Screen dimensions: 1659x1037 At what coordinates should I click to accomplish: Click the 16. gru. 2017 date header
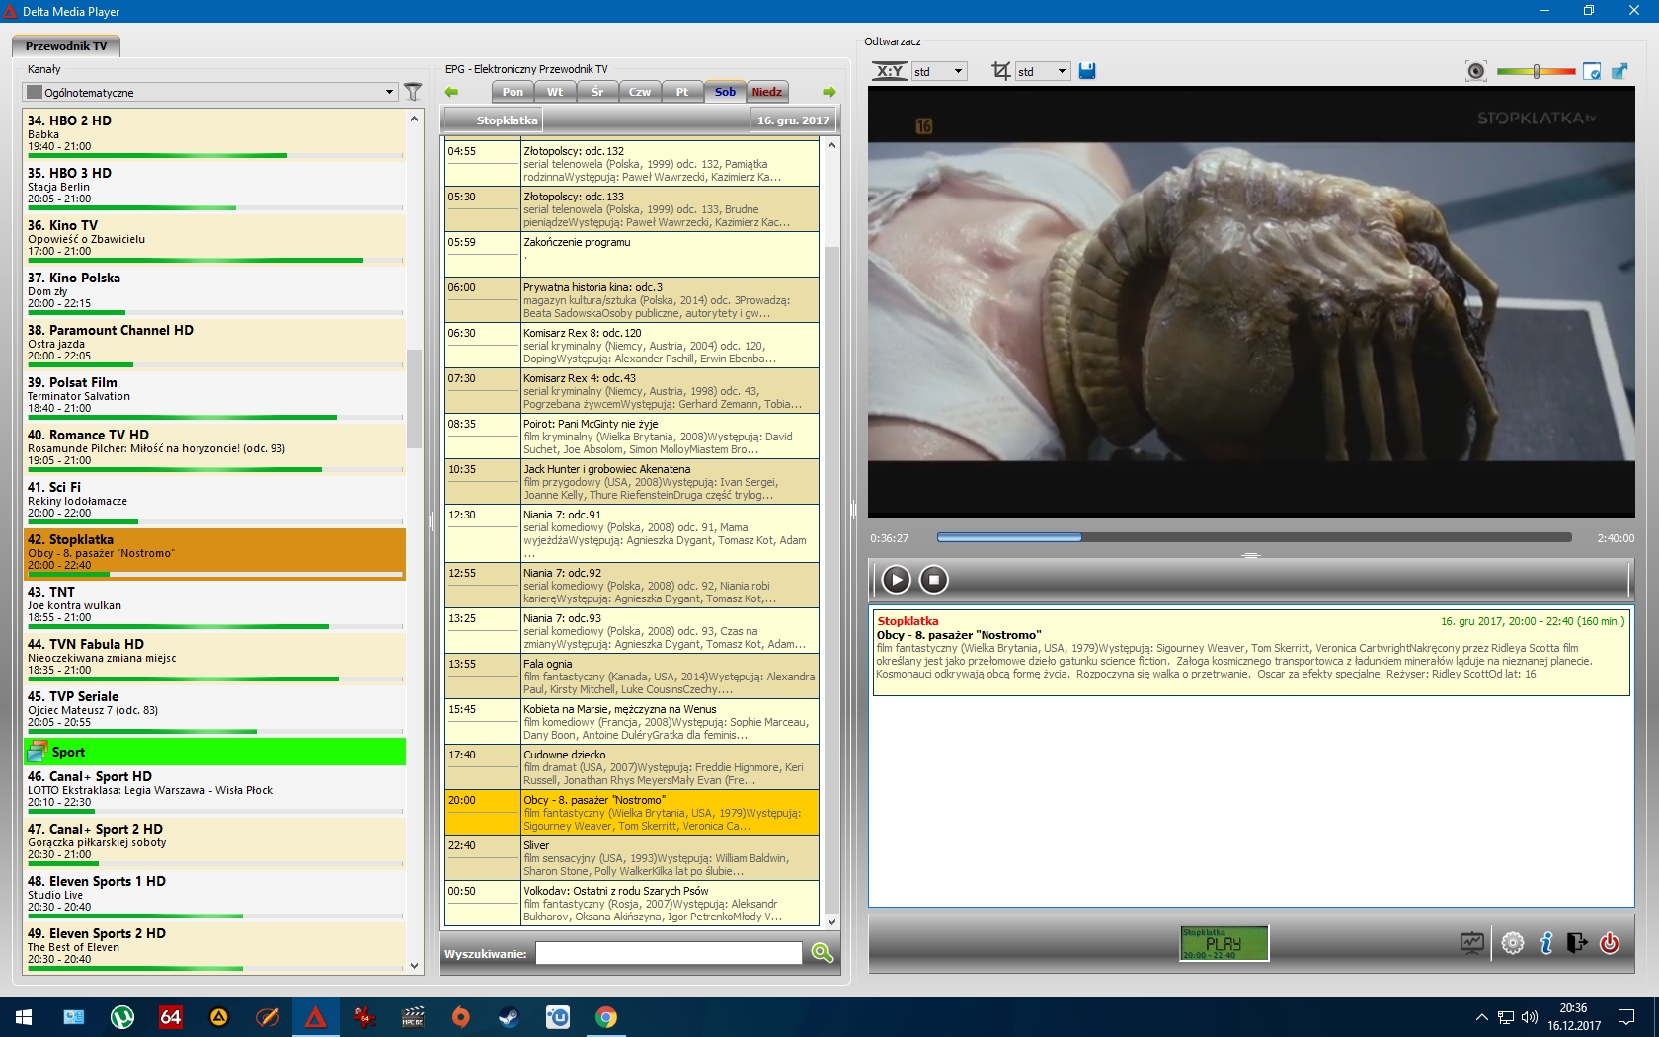[x=793, y=120]
